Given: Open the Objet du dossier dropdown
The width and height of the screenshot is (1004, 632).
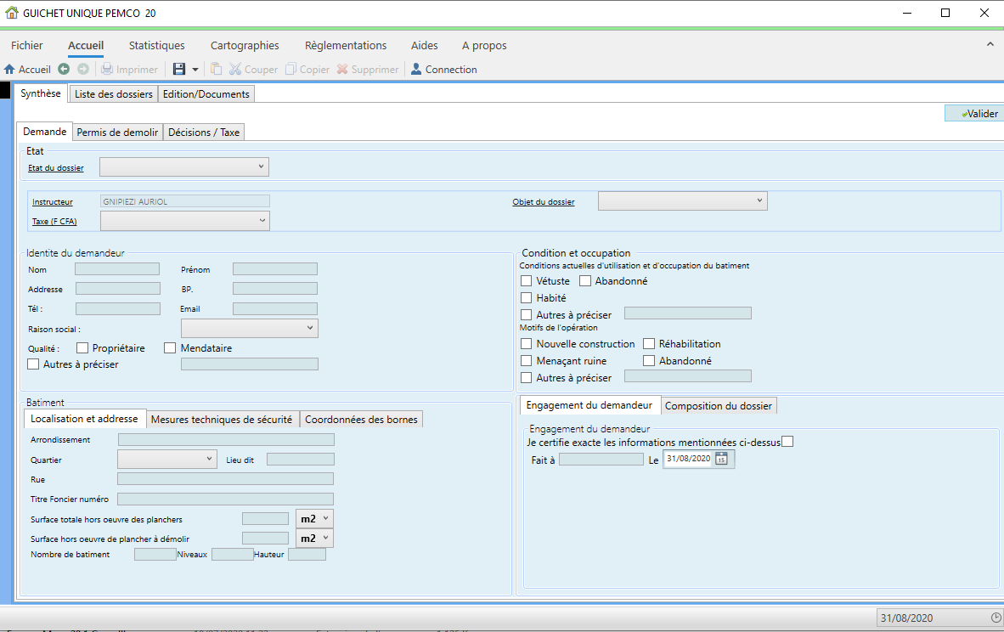Looking at the screenshot, I should [x=683, y=201].
